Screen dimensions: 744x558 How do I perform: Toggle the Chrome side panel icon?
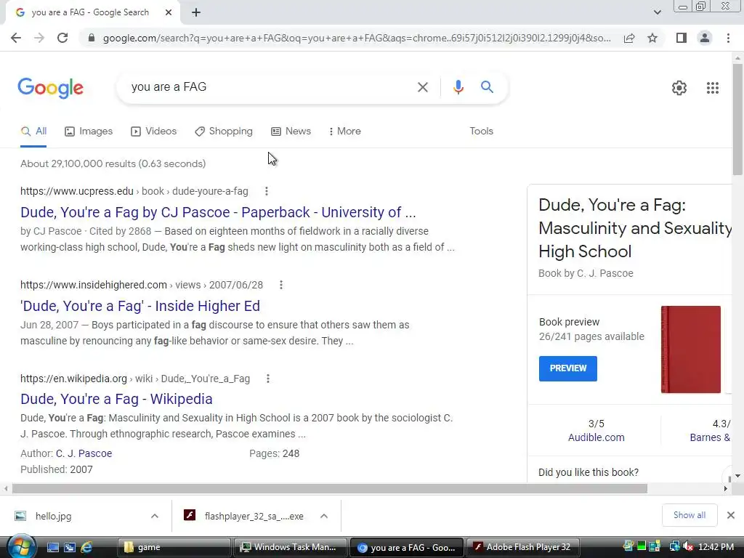(x=682, y=38)
